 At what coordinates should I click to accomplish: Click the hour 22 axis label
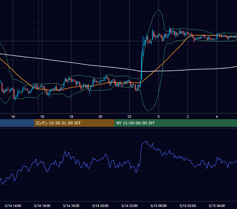click(130, 117)
